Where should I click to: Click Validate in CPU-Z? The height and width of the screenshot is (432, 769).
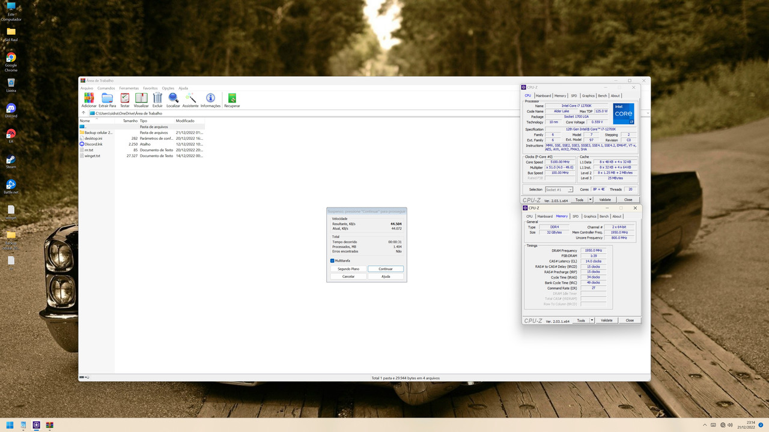[604, 199]
